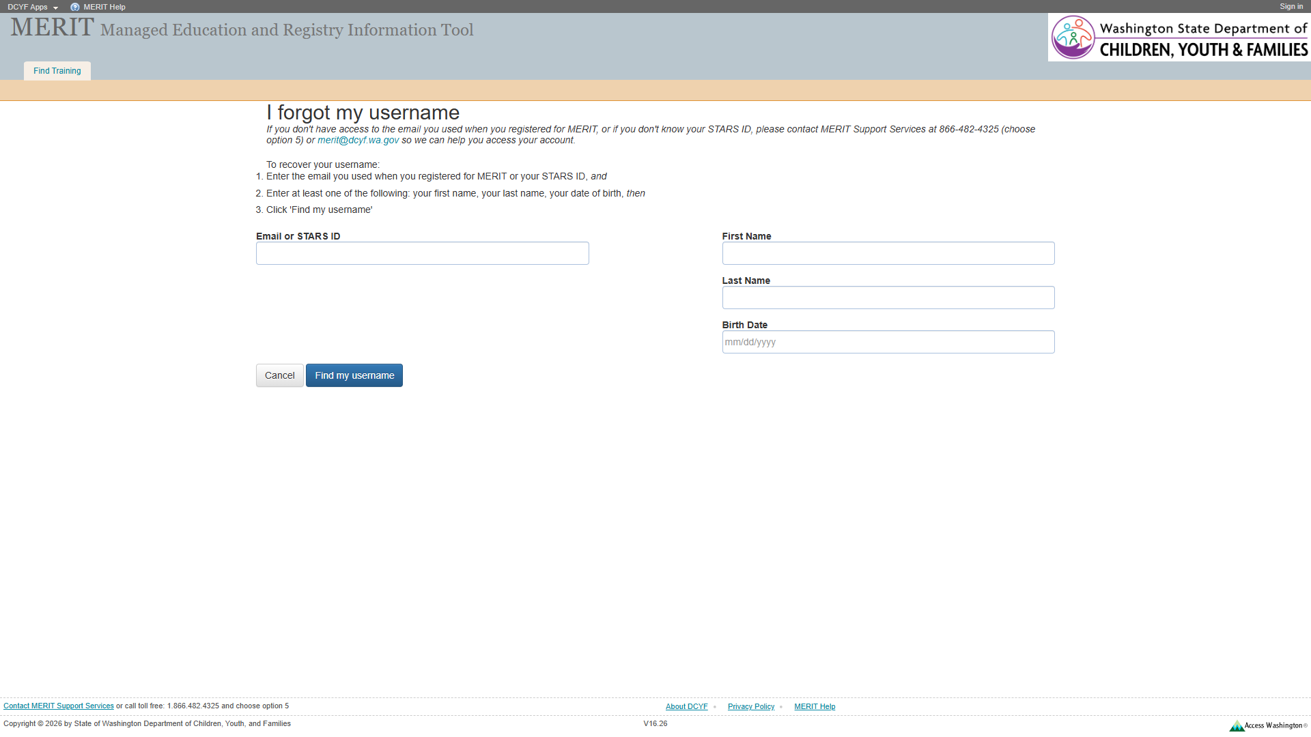Click the MERIT wordmark logo
Image resolution: width=1311 pixels, height=737 pixels.
[x=51, y=27]
